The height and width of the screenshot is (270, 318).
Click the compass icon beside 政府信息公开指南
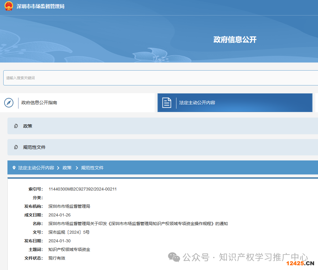point(9,103)
